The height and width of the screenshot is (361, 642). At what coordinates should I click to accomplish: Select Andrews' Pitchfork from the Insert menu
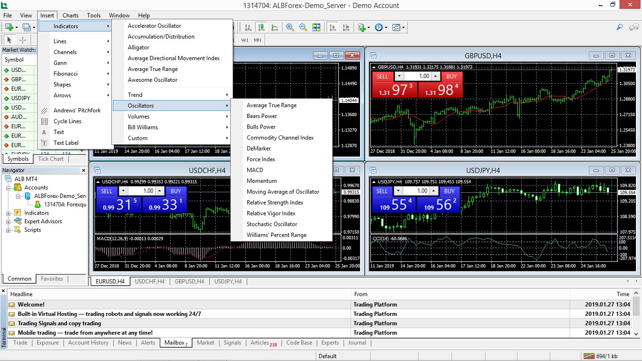75,110
